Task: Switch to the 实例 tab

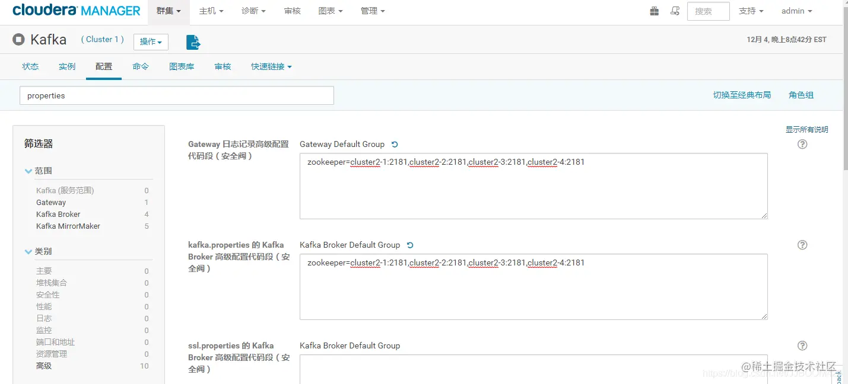Action: tap(67, 67)
